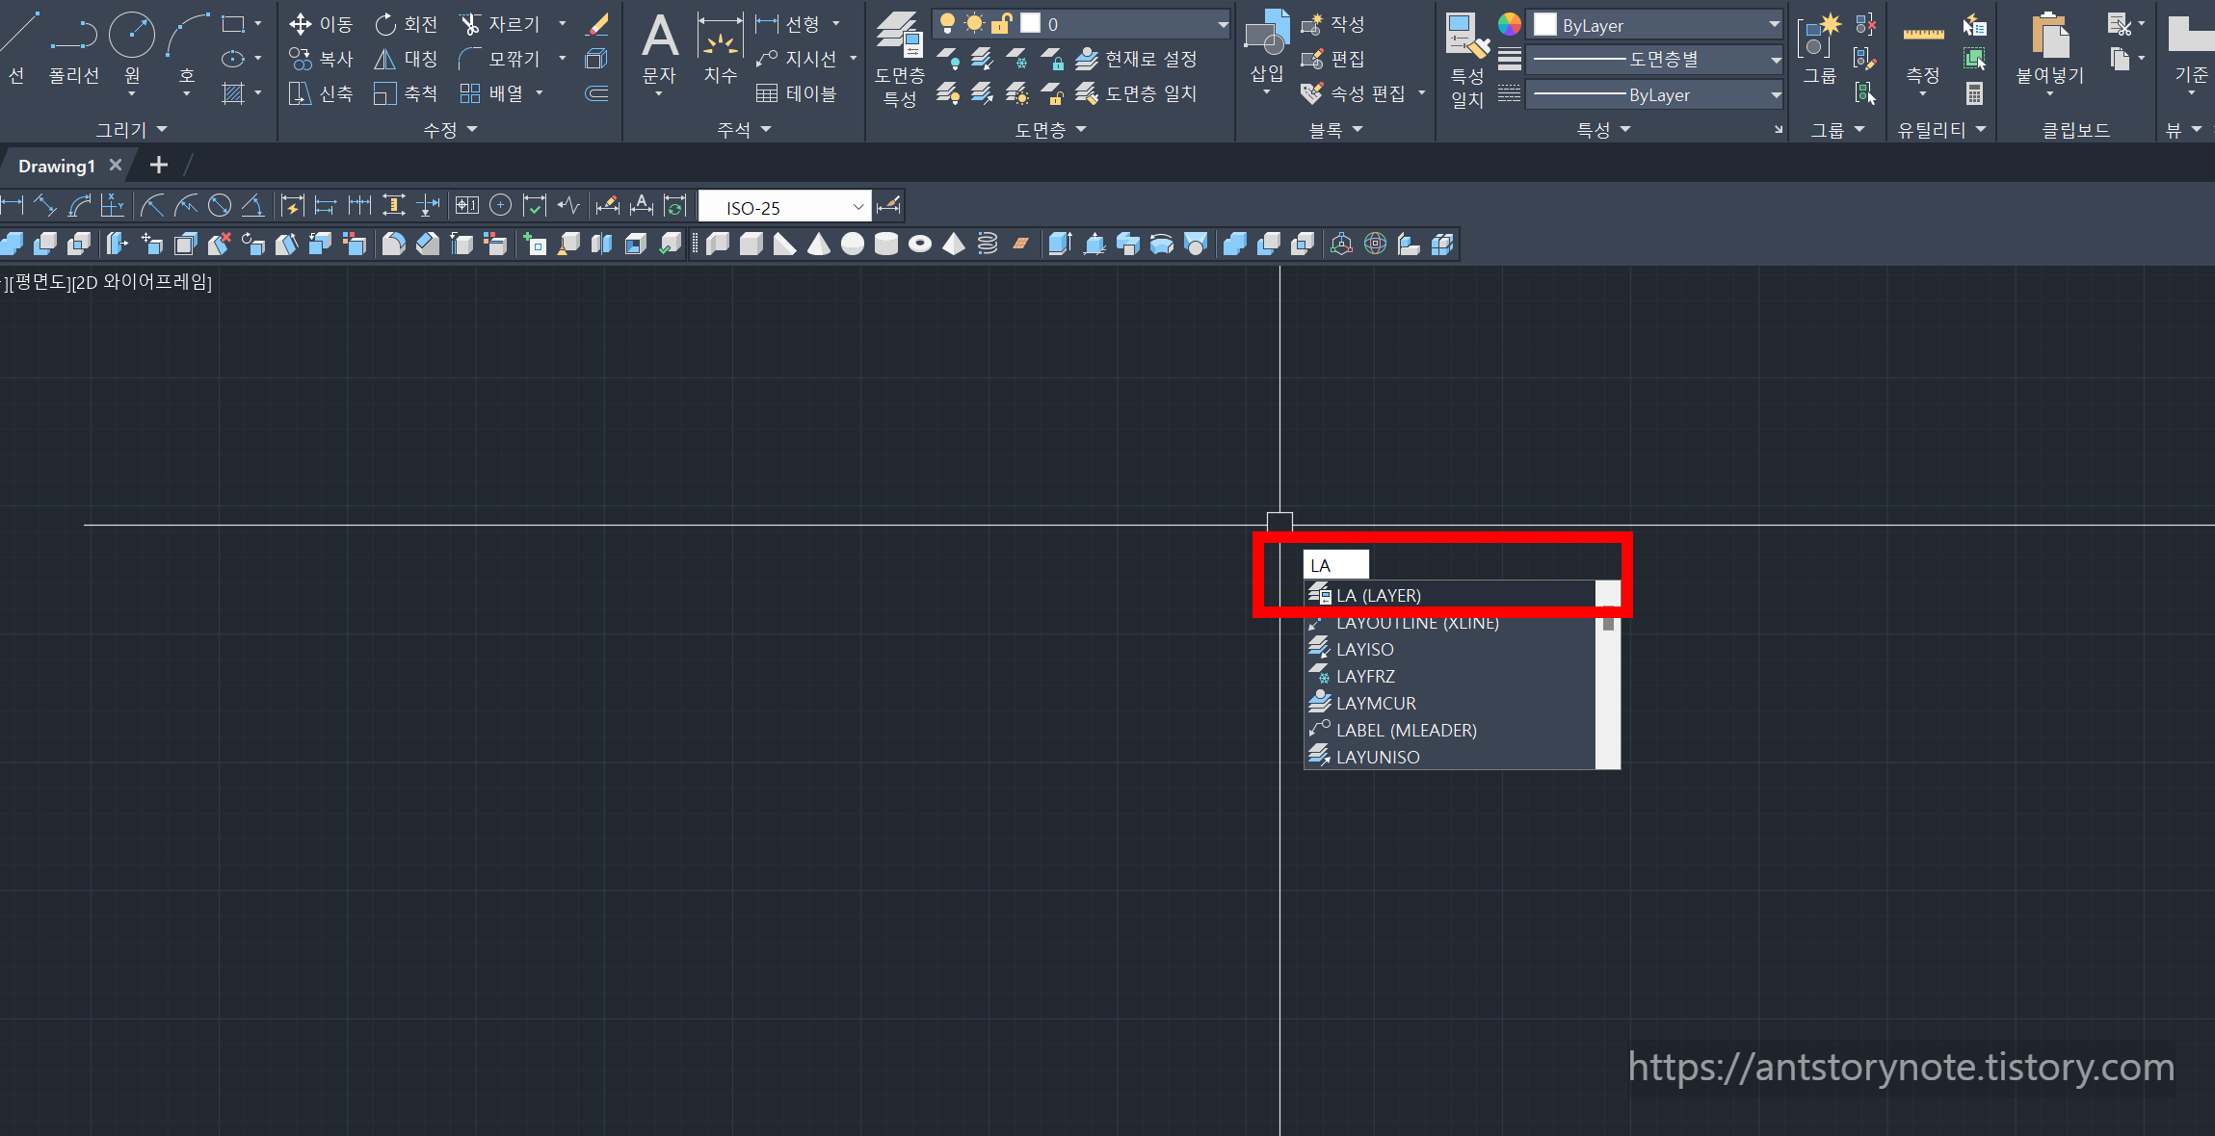Click the object color wheel swatch
2215x1136 pixels.
pos(1510,24)
